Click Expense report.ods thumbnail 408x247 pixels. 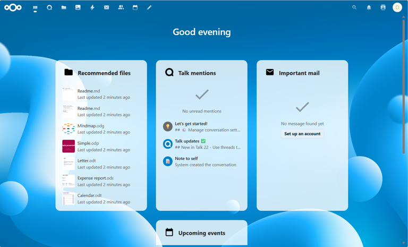69,181
